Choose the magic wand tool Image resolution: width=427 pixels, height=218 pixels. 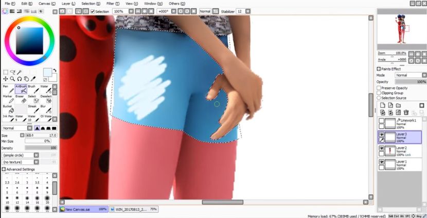(x=20, y=72)
